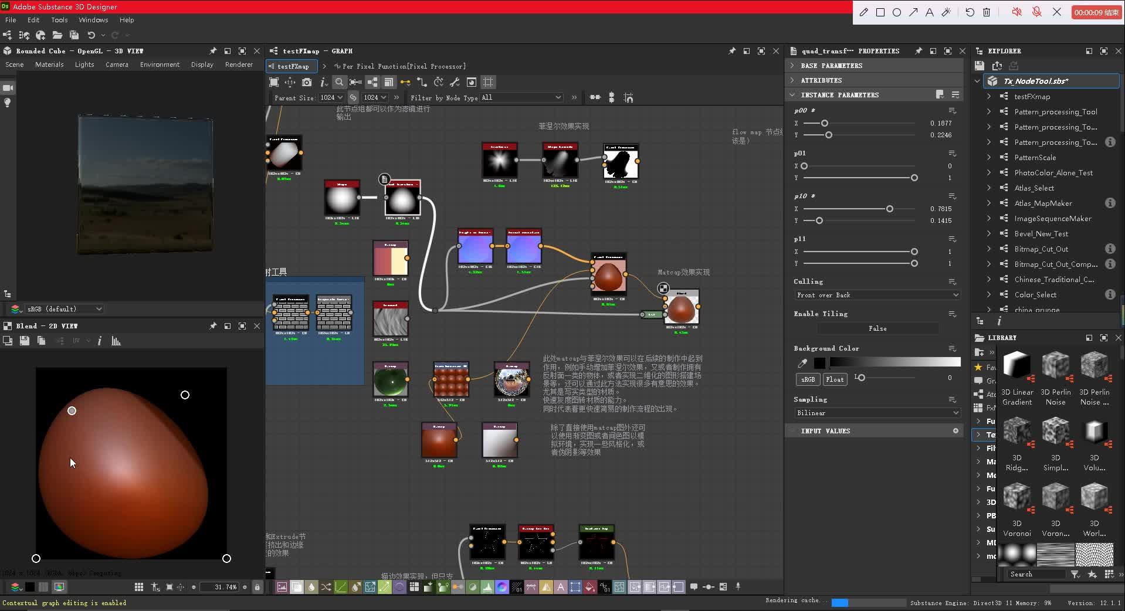
Task: Click the camera screenshot icon in graph toolbar
Action: [307, 83]
